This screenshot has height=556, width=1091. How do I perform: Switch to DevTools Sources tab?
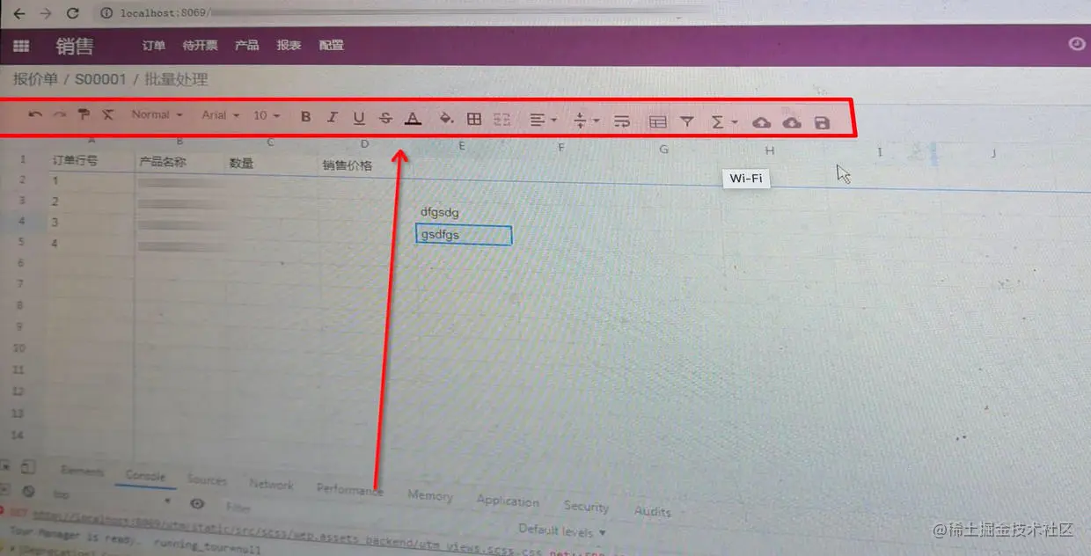tap(207, 479)
